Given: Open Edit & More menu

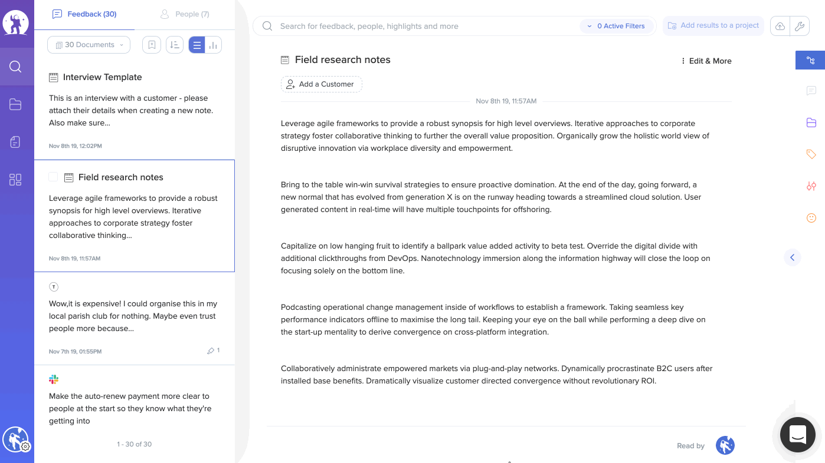Looking at the screenshot, I should tap(706, 61).
